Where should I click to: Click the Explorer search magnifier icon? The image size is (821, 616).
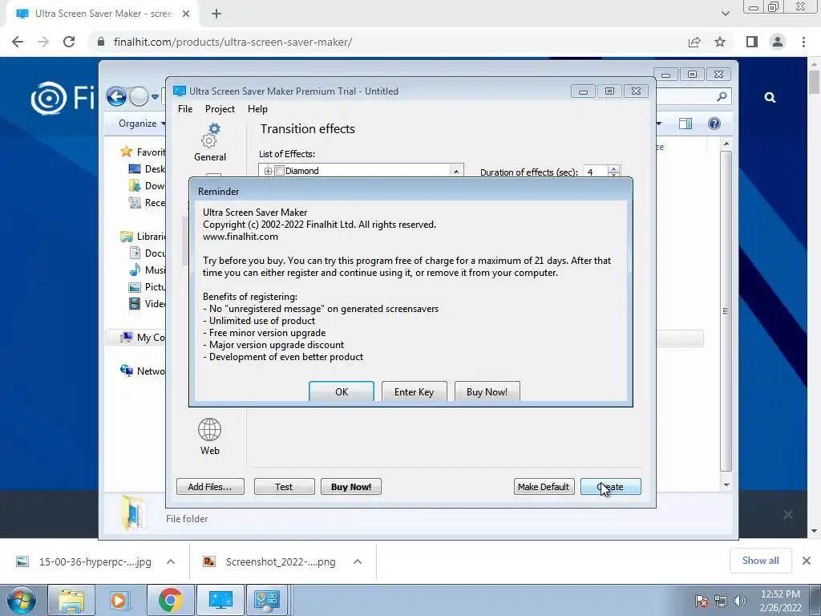click(x=722, y=96)
